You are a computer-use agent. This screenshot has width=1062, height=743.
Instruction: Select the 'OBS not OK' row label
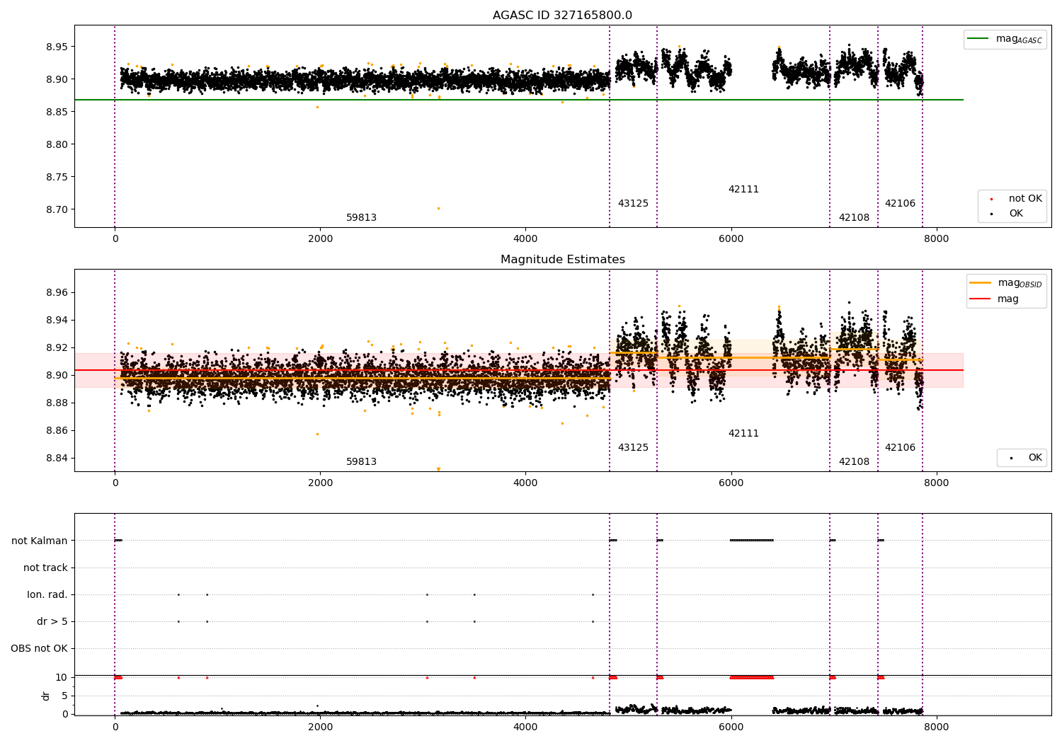coord(40,648)
